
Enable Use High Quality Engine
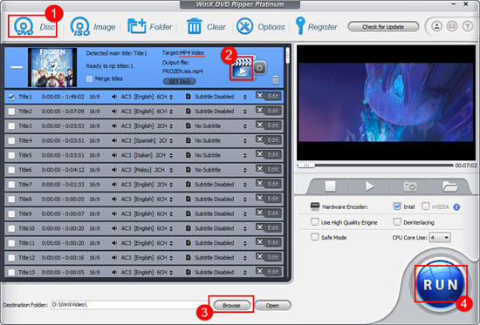point(314,222)
